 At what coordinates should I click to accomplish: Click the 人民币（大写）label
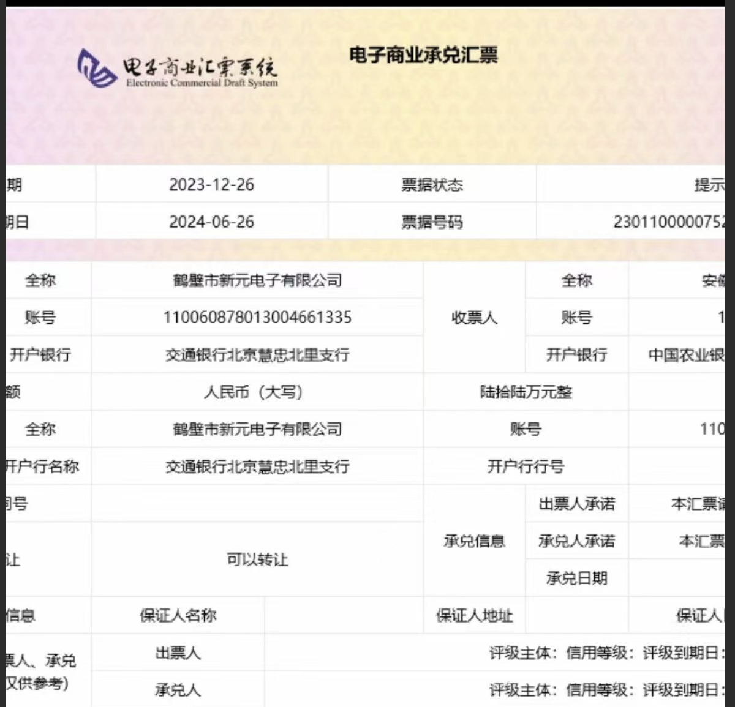[x=254, y=392]
